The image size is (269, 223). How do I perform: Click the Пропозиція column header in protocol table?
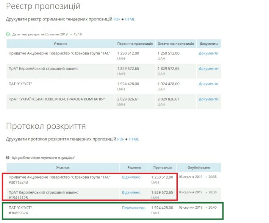(x=163, y=168)
